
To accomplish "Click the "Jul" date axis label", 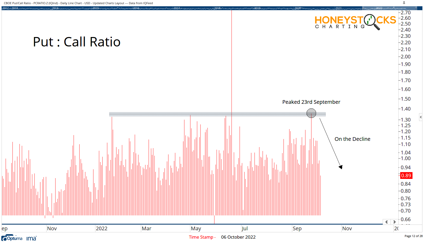I will pyautogui.click(x=245, y=228).
